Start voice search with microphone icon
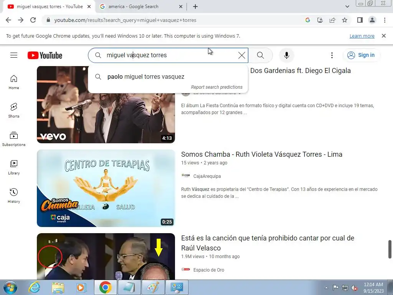The height and width of the screenshot is (295, 393). 286,55
